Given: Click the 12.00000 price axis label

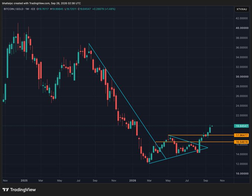Looking at the screenshot, I should coord(242,164).
